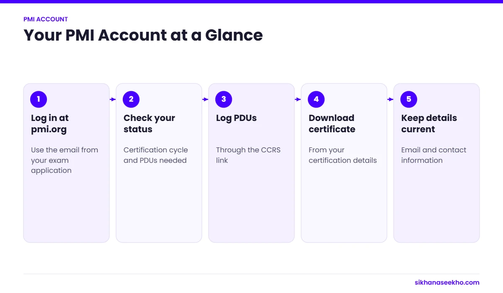Select the 'Keep details current' heading
The height and width of the screenshot is (293, 503).
pos(429,123)
